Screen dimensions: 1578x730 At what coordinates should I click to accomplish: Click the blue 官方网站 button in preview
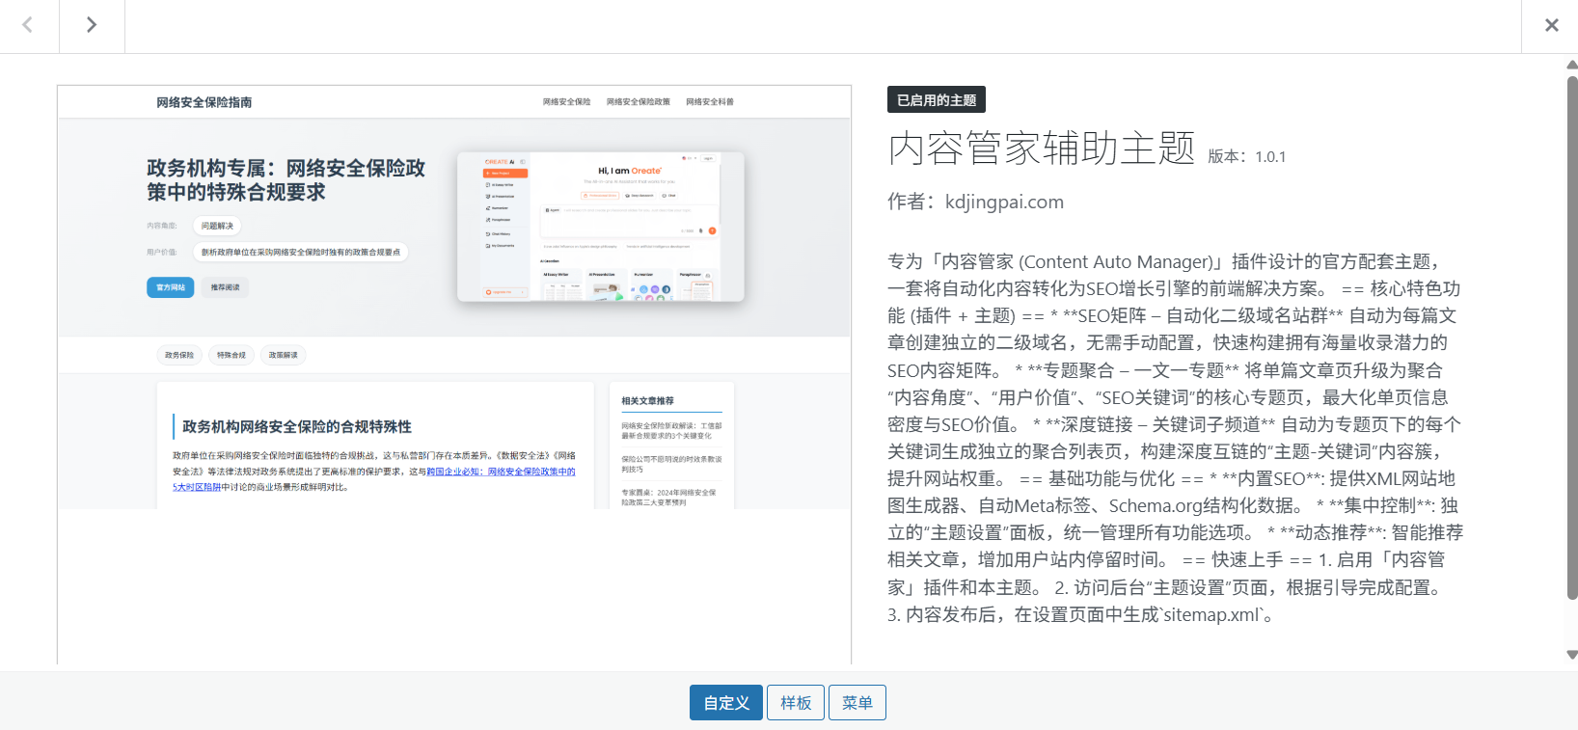[x=171, y=287]
